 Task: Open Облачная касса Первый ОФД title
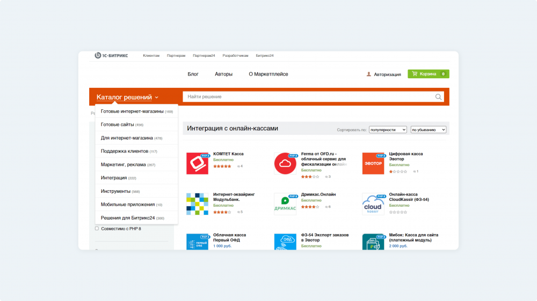click(x=229, y=237)
